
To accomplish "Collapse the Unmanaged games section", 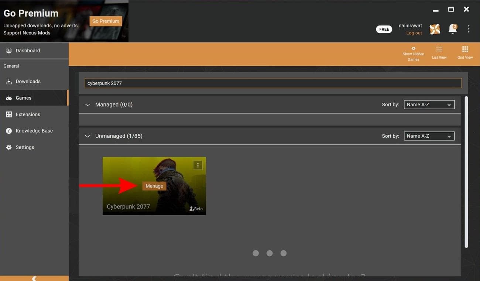I will 88,136.
